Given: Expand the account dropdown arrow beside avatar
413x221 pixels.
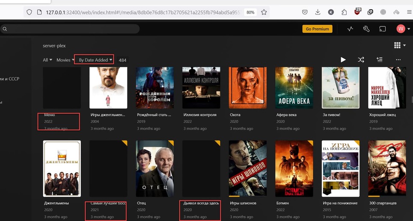Looking at the screenshot, I should pyautogui.click(x=409, y=29).
